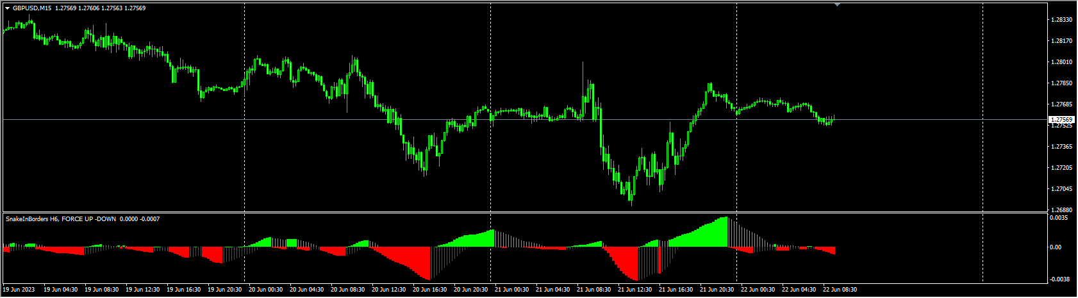Image resolution: width=1078 pixels, height=298 pixels.
Task: Click the 19 Jun 04:30 time label
Action: pyautogui.click(x=61, y=290)
